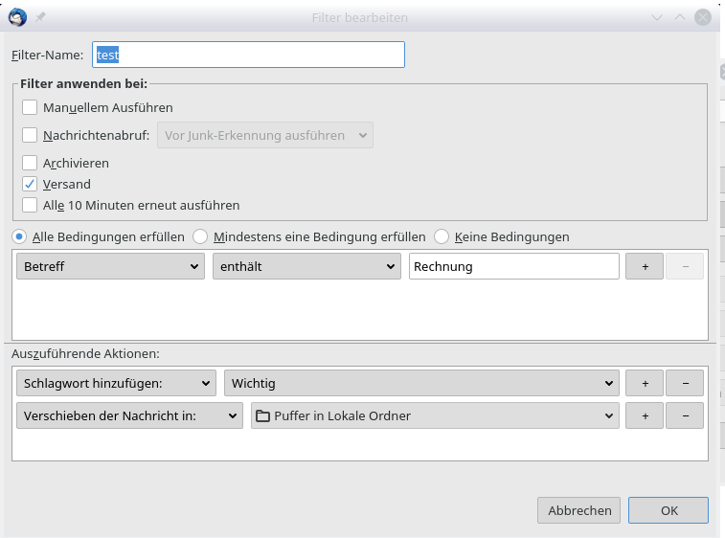Select Mindestens eine Bedingung erfüllen option

201,236
